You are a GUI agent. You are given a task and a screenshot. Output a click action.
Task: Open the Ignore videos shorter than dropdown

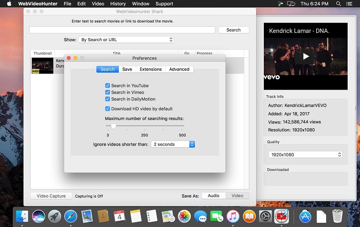click(x=173, y=144)
